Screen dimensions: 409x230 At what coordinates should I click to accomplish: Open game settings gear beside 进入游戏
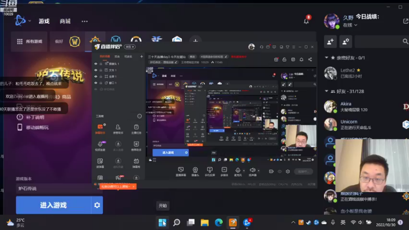click(97, 205)
